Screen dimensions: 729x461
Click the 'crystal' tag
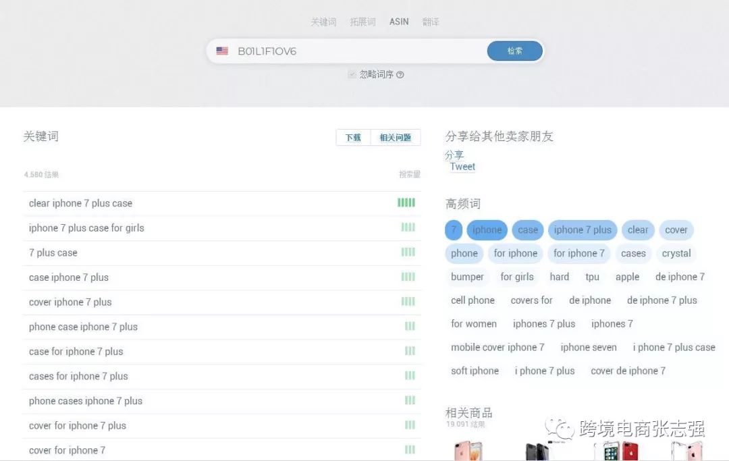pos(676,253)
